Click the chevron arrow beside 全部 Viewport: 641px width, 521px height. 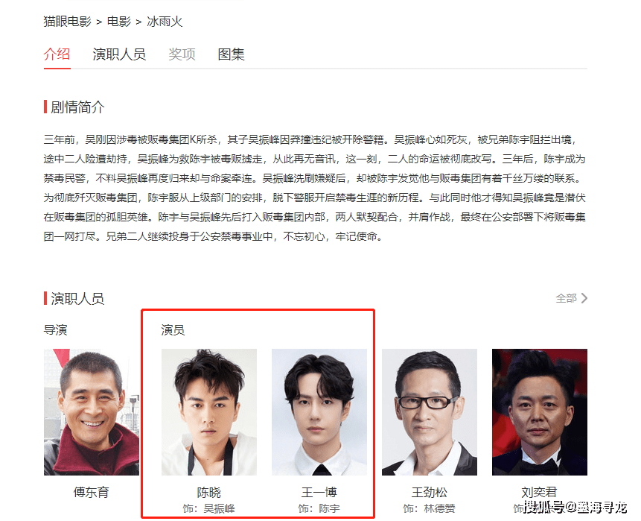point(584,298)
